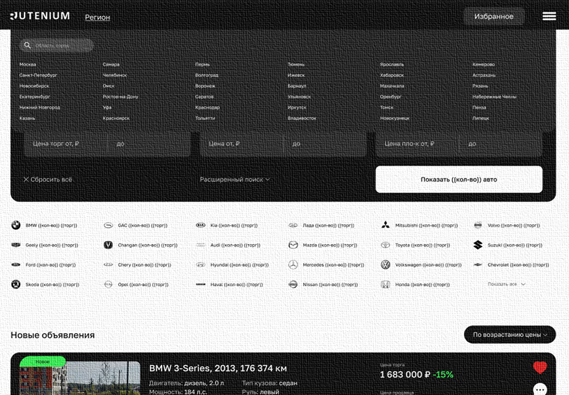Select region Липецк

pos(481,118)
